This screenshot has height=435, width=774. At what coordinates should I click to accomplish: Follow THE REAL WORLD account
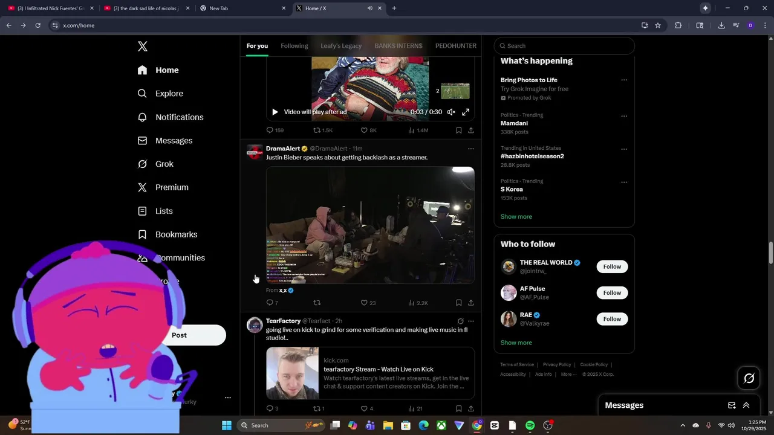(612, 267)
